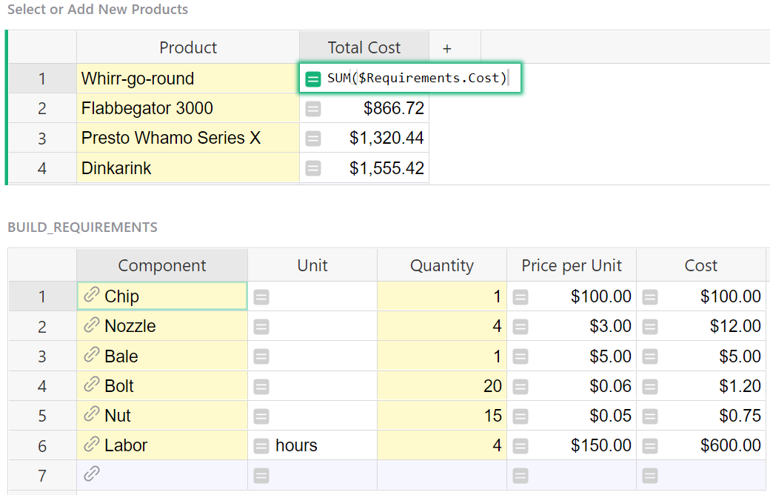Viewport: 770px width, 495px height.
Task: Click row number 3 in Products table
Action: (x=42, y=139)
